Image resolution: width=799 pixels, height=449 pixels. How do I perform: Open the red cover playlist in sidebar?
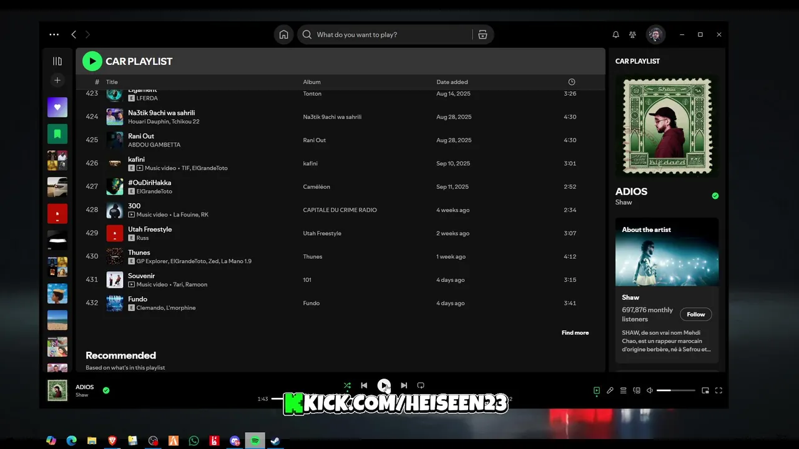57,213
